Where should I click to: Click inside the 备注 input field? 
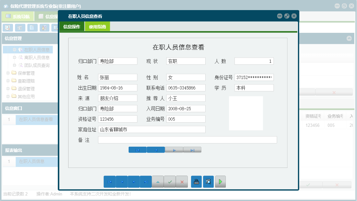[187, 140]
